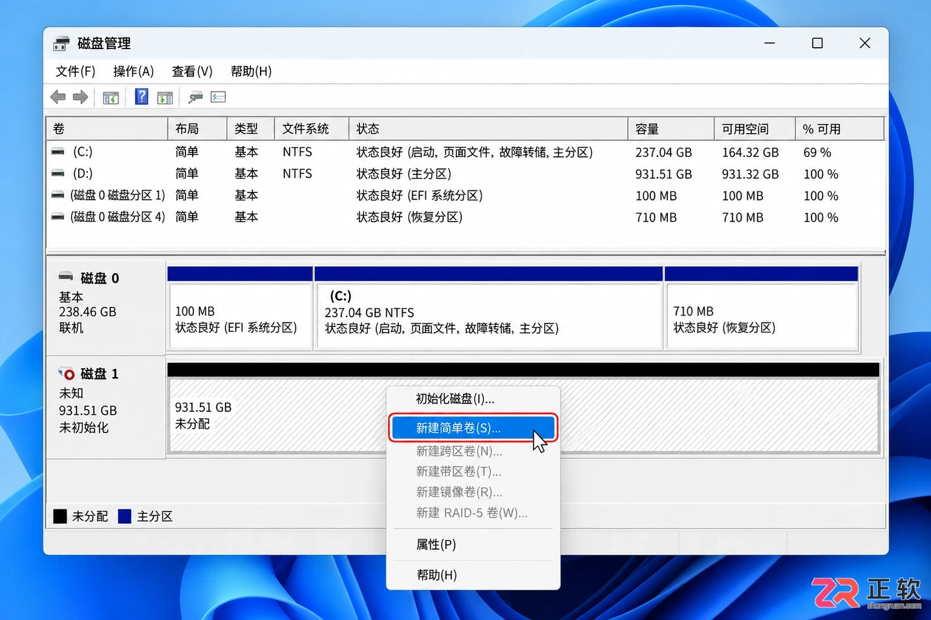Click the drive icon of 磁盘 0 磁盘分区 4 row
Viewport: 931px width, 620px height.
click(x=58, y=216)
